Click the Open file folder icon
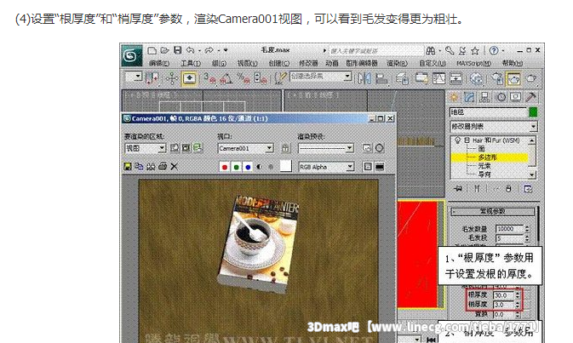This screenshot has width=573, height=343. tap(164, 50)
